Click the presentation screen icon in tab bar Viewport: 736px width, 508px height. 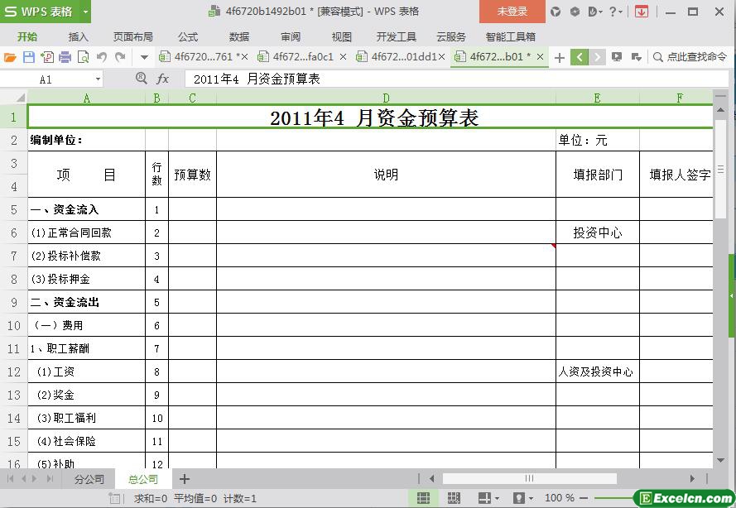(x=617, y=57)
